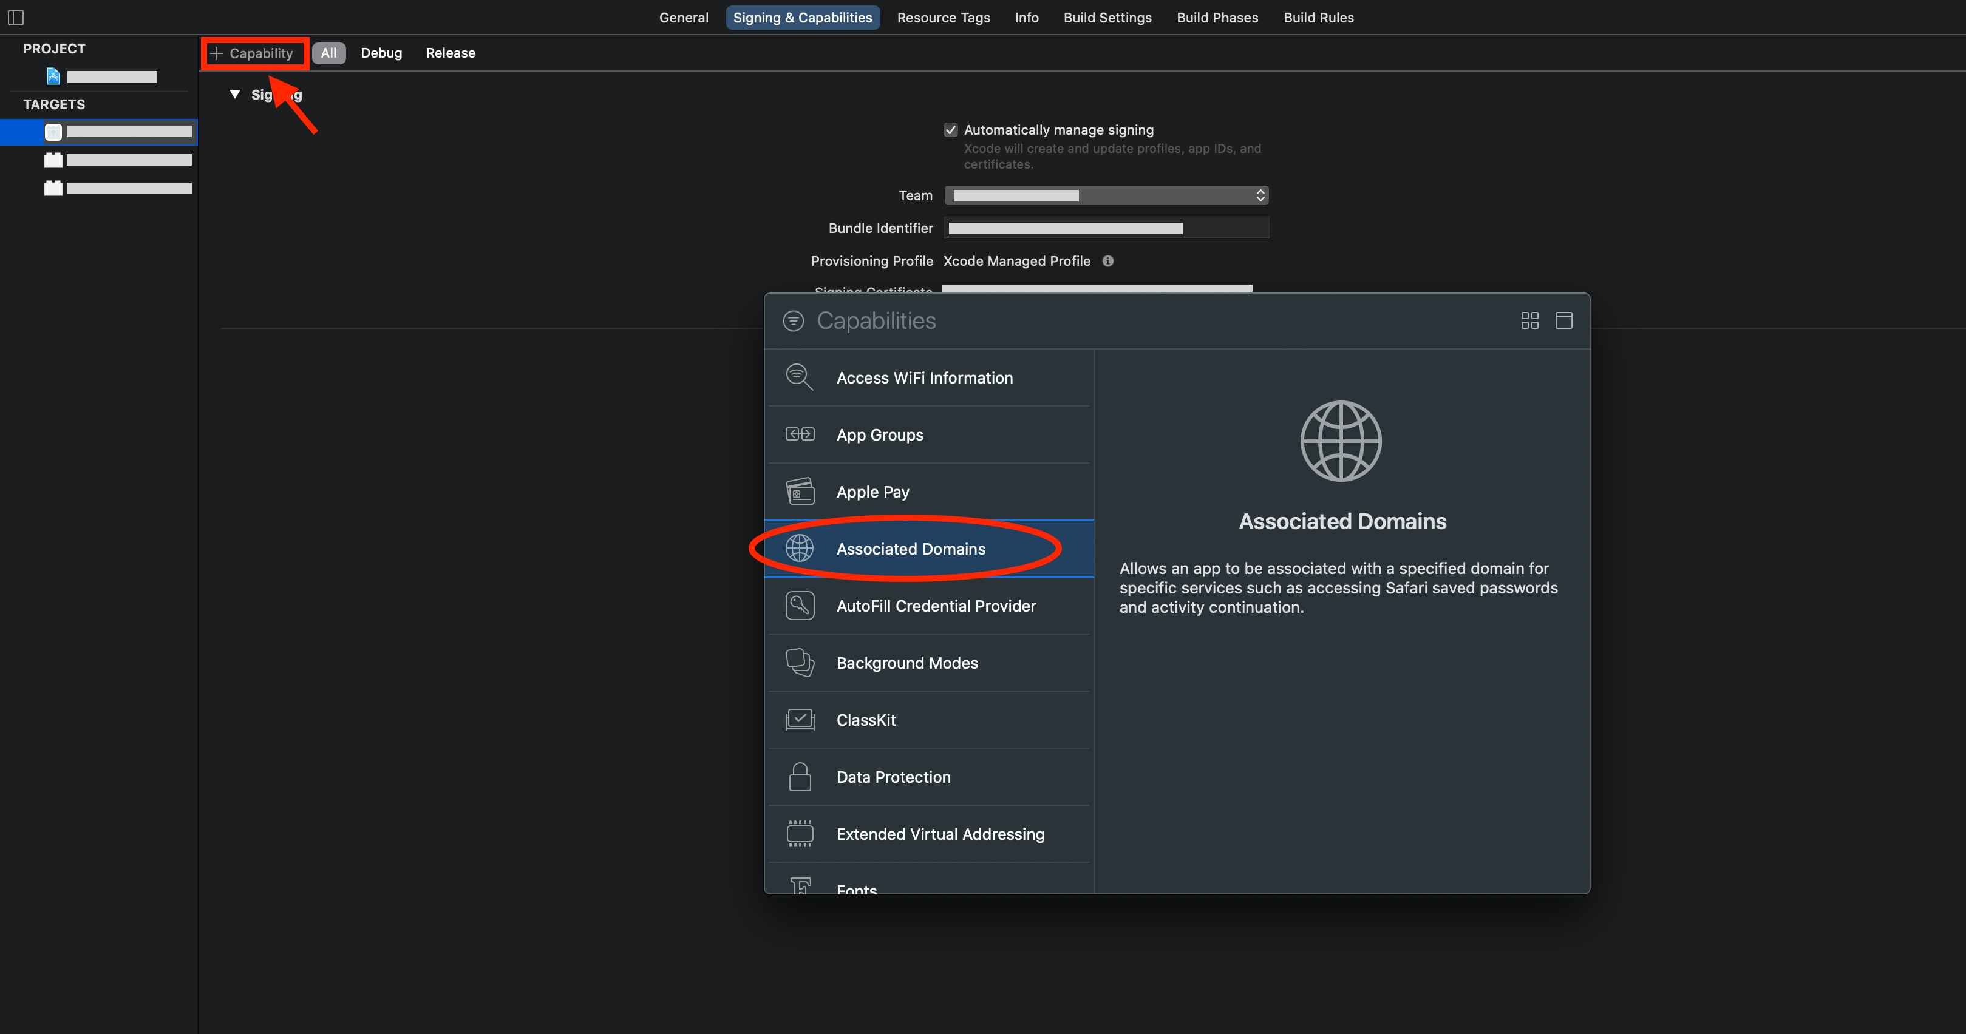
Task: Open the Team dropdown
Action: (1106, 195)
